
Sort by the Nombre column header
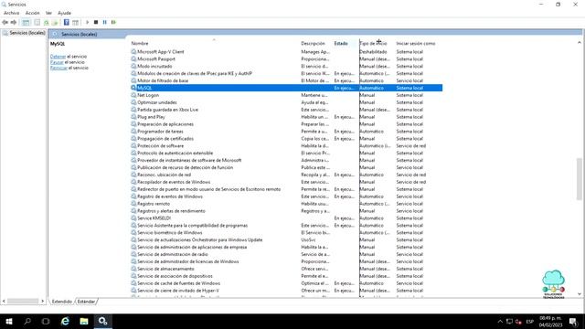pyautogui.click(x=140, y=44)
